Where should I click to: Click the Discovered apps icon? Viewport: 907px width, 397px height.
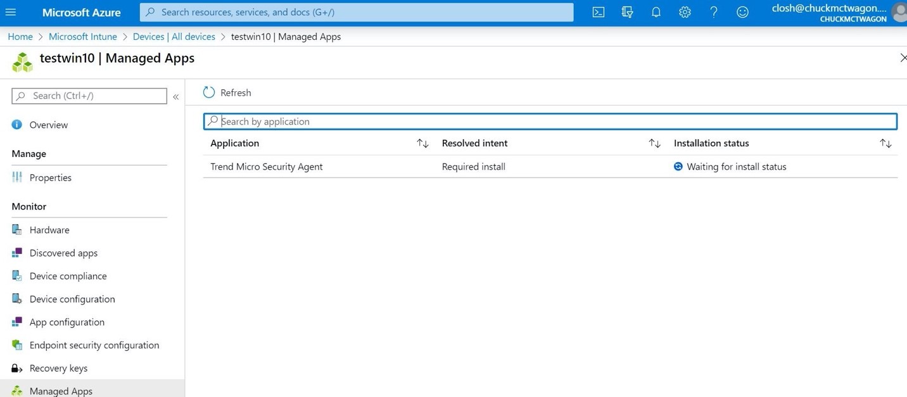17,253
